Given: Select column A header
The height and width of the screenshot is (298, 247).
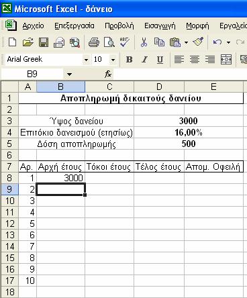Looking at the screenshot, I should (x=28, y=87).
